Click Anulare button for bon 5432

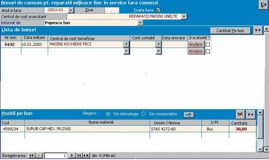(x=196, y=44)
